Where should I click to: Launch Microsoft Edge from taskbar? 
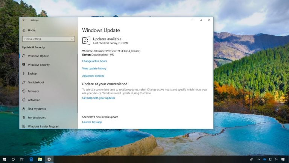pyautogui.click(x=31, y=159)
